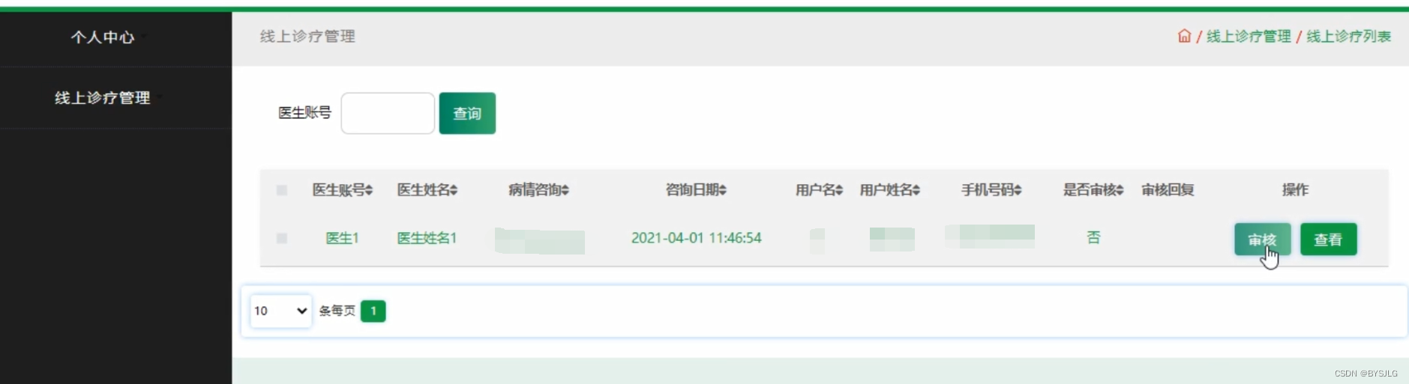Sort by 手机号码 column
Image resolution: width=1409 pixels, height=384 pixels.
point(992,190)
